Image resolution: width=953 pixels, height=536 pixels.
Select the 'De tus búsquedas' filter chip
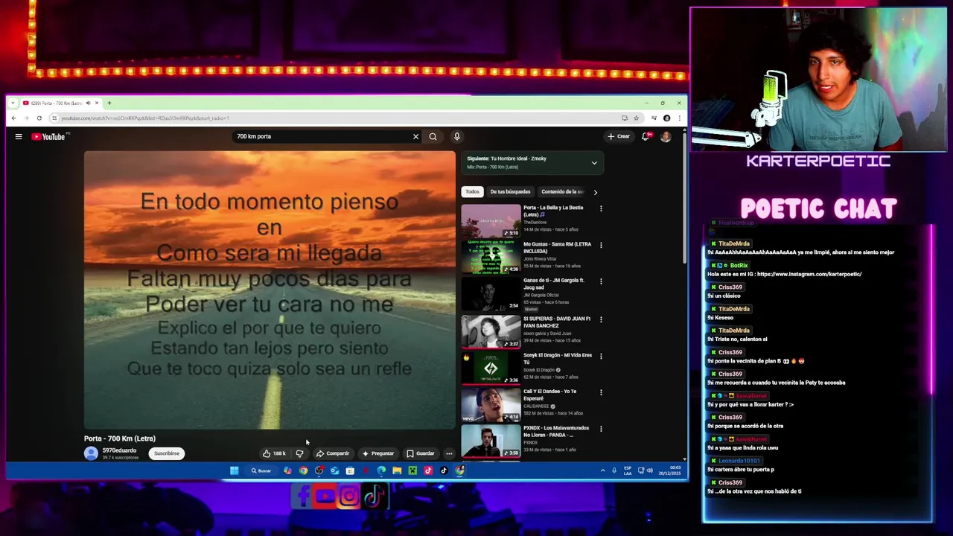[510, 192]
